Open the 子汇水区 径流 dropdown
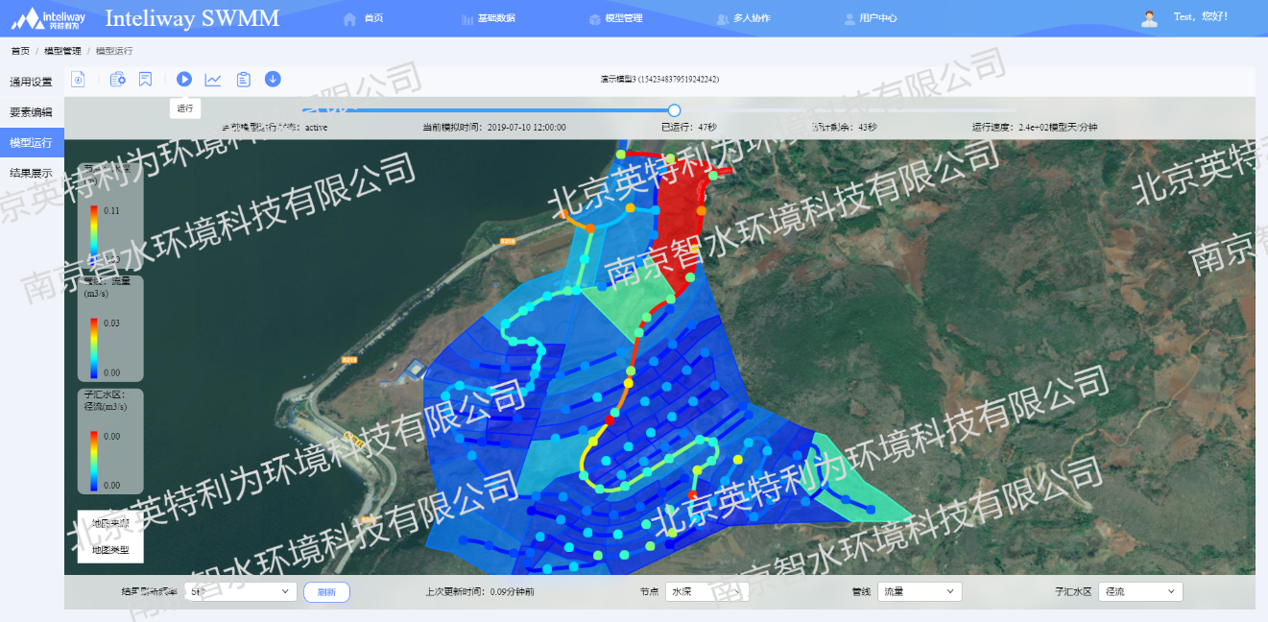Image resolution: width=1268 pixels, height=622 pixels. [1140, 592]
